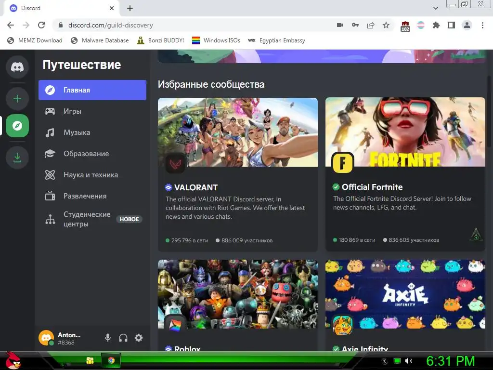Image resolution: width=493 pixels, height=370 pixels.
Task: Click the atom icon beside Наука и техника
Action: coord(50,175)
